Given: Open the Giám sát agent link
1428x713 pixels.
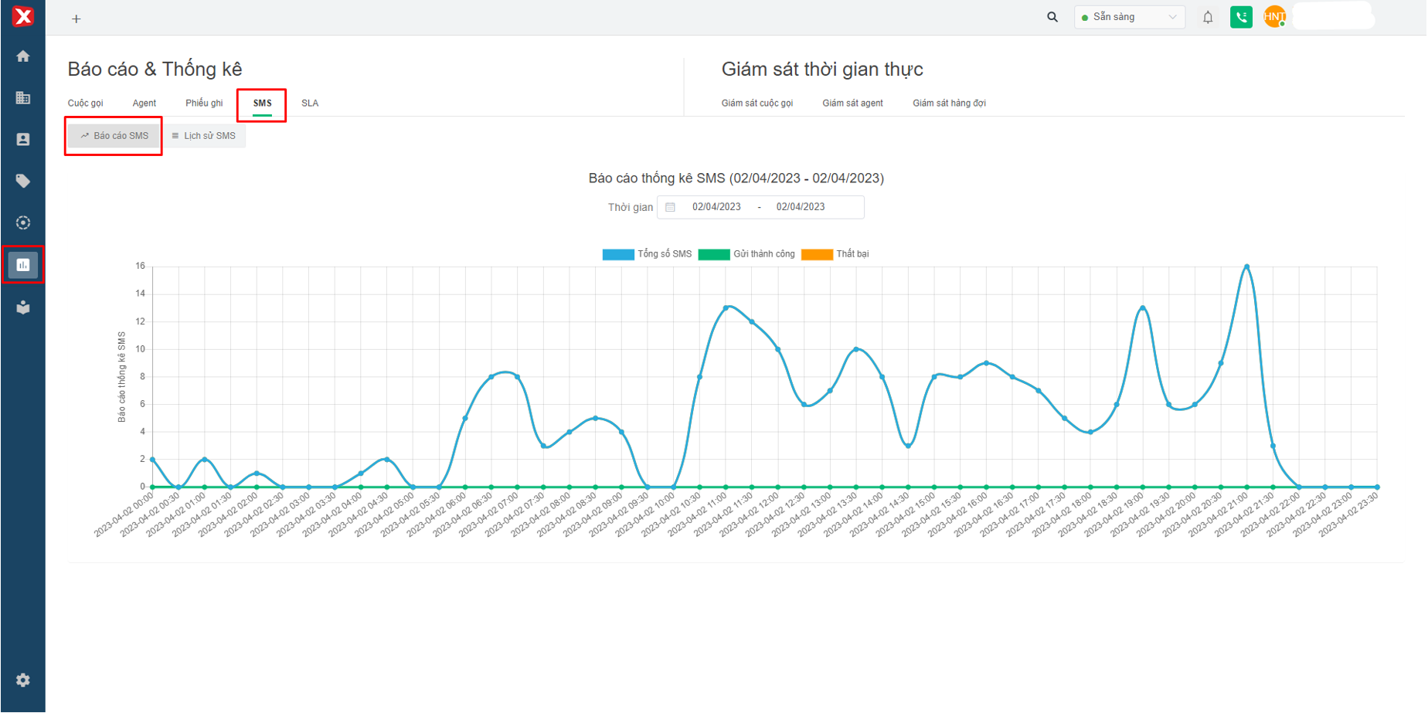Looking at the screenshot, I should (x=852, y=104).
